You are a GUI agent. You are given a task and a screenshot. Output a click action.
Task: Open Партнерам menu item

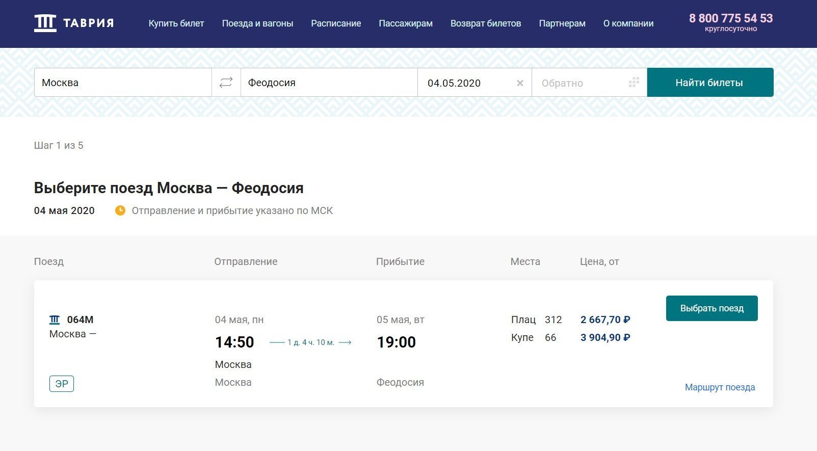coord(562,23)
